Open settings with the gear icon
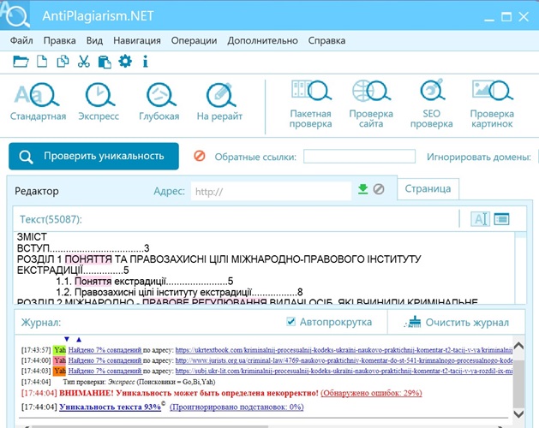Viewport: 539px width, 428px height. coord(125,62)
